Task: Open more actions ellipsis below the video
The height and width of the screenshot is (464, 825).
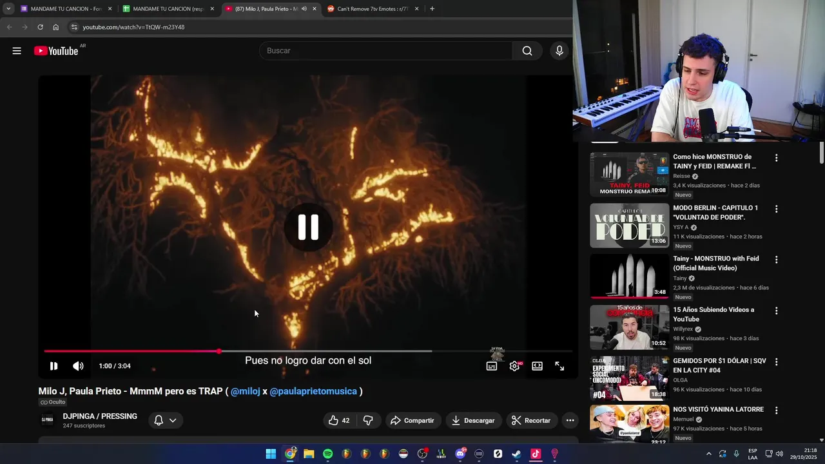Action: point(570,420)
